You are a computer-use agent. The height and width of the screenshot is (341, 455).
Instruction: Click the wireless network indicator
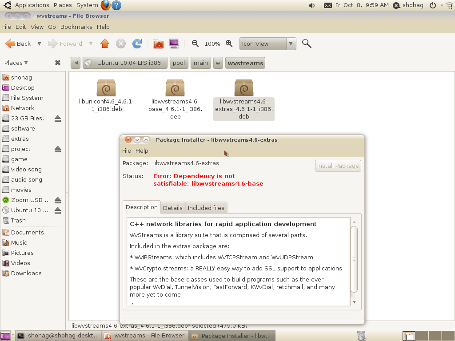point(449,5)
